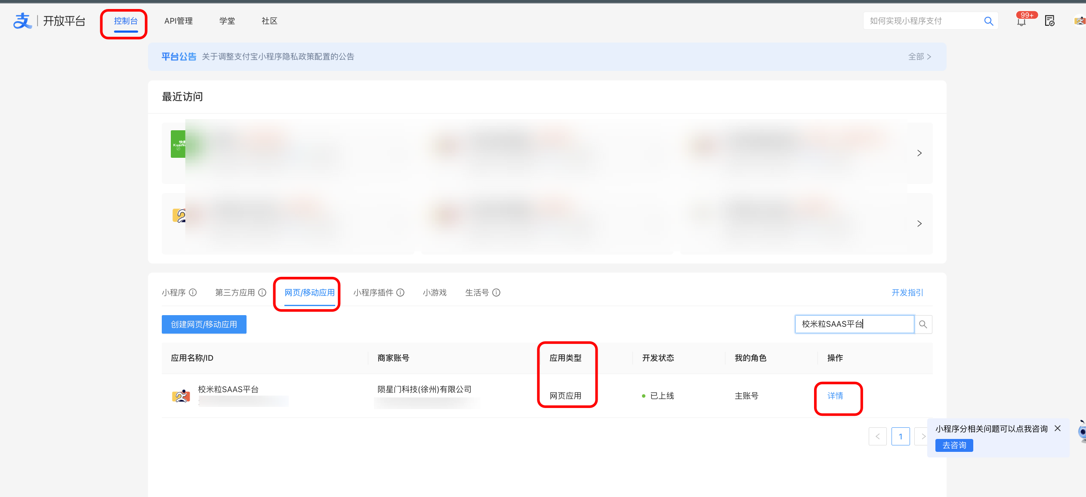Click the Alipay 开放平台 logo
Viewport: 1086px width, 497px height.
point(49,20)
